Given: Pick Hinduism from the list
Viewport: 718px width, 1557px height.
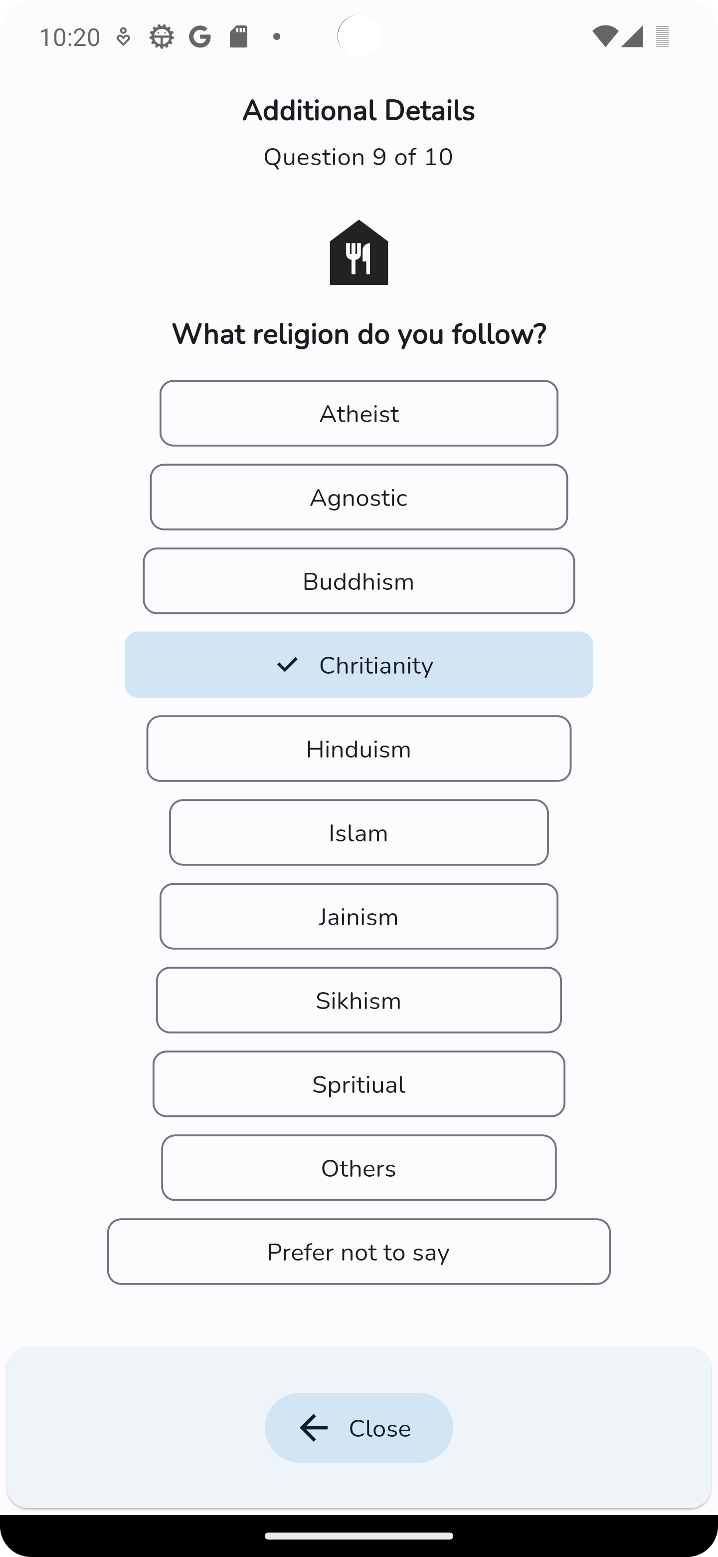Looking at the screenshot, I should coord(359,749).
